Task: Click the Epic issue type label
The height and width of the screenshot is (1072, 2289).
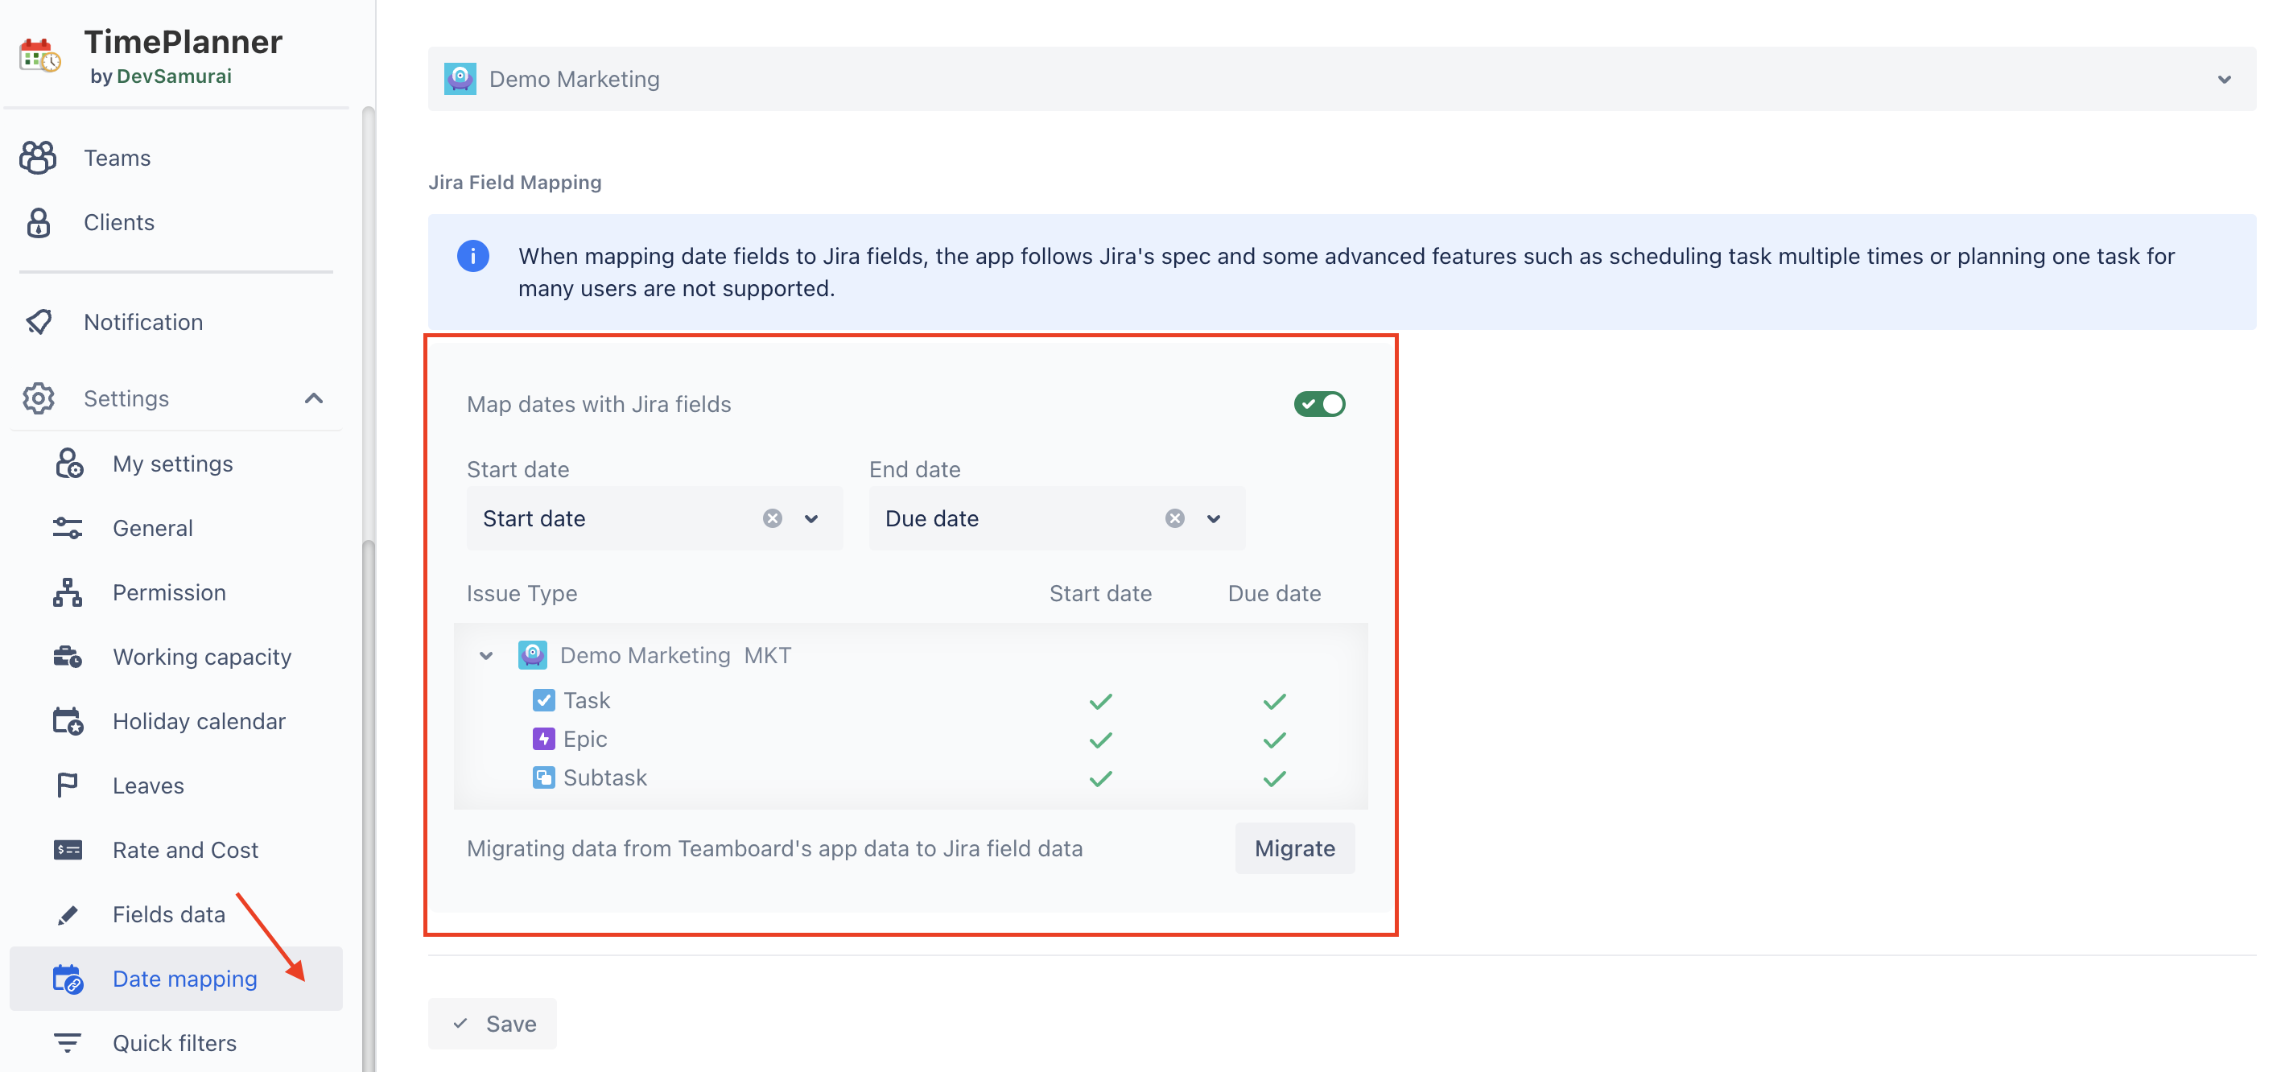Action: click(x=584, y=739)
